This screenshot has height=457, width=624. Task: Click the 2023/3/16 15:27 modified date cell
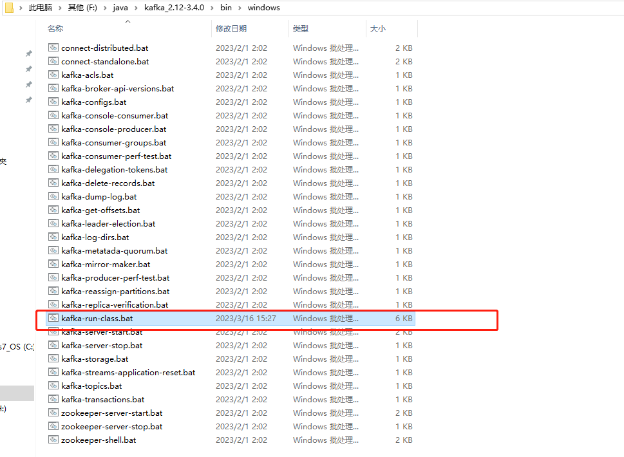[245, 318]
